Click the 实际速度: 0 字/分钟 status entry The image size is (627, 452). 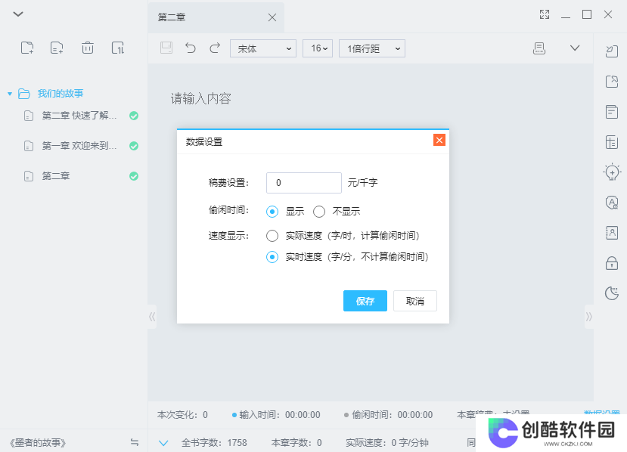pos(387,442)
